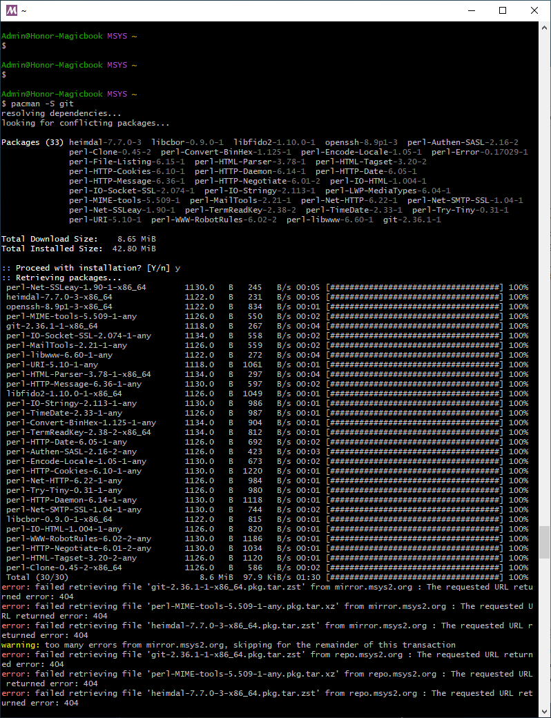Click 'perl-WWW-RobotRules-6.02-2-any' row name

point(78,538)
